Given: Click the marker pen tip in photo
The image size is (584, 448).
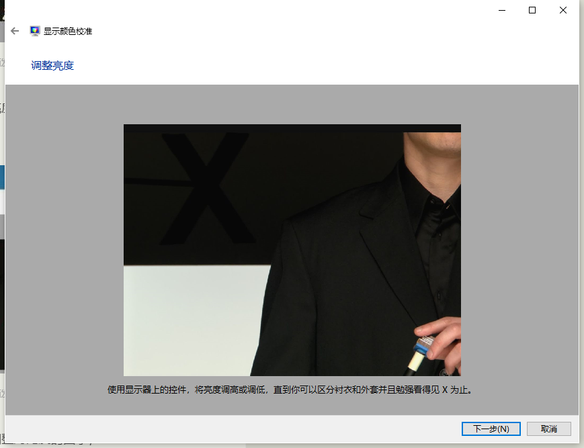Looking at the screenshot, I should click(413, 365).
